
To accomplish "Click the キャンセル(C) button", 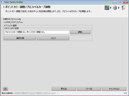I will [114, 89].
